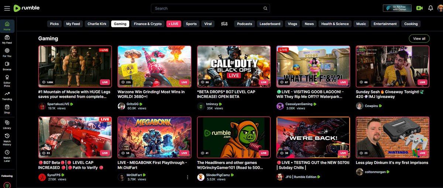
Task: Click Cewpins channel avatar
Action: (360, 106)
